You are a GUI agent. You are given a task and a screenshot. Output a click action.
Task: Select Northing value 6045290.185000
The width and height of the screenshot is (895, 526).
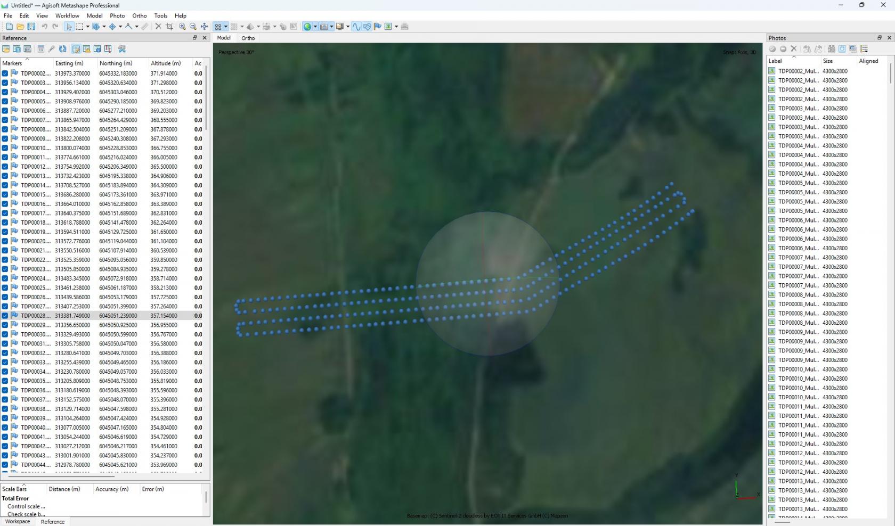(118, 102)
